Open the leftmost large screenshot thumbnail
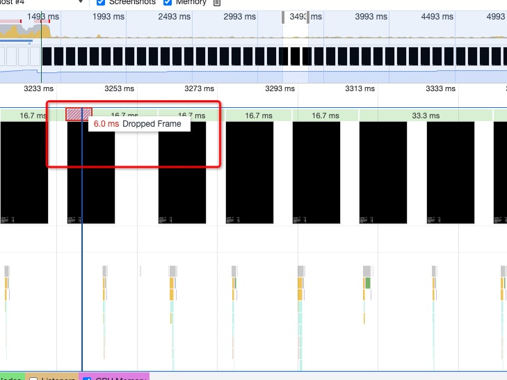 [x=24, y=173]
